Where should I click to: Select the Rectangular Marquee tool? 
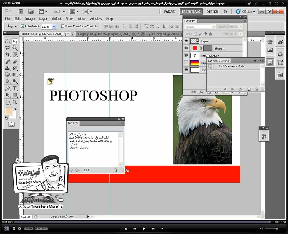[8, 41]
